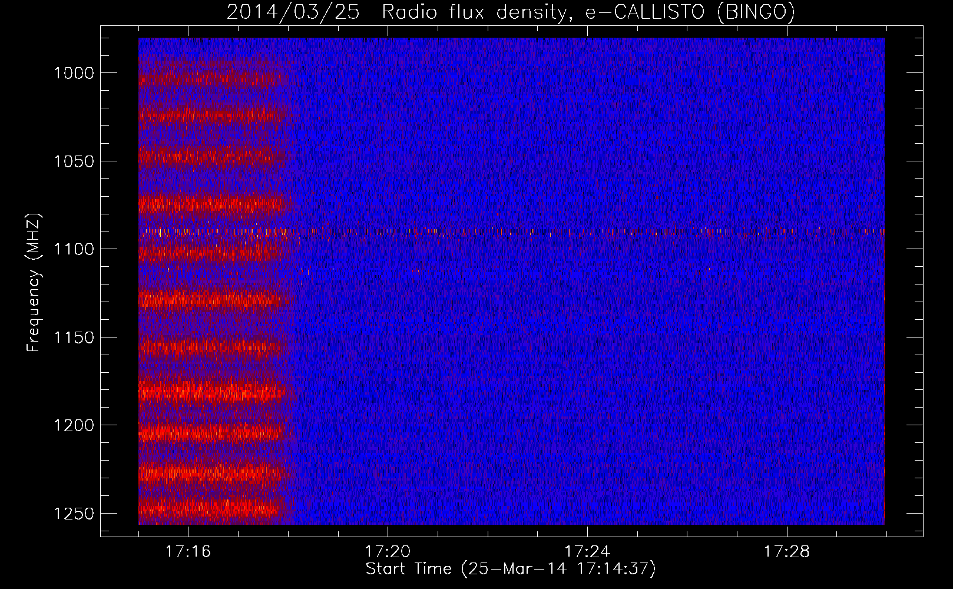
Task: Click the 17:24 time tick label
Action: pos(587,552)
